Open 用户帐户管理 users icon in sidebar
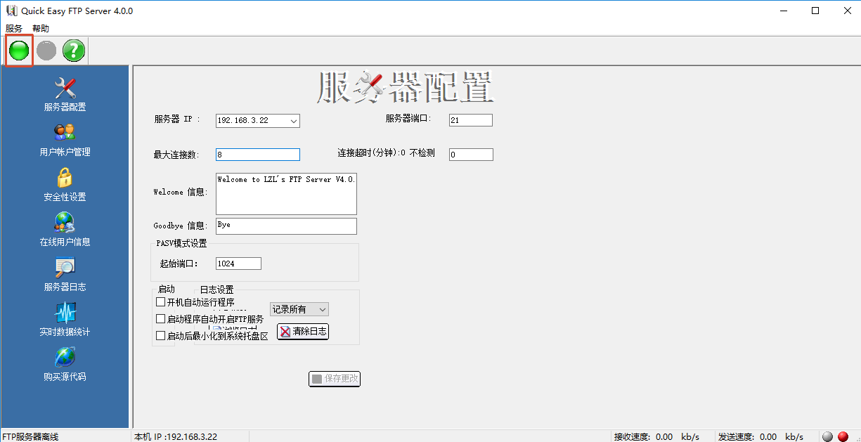The image size is (861, 442). (x=65, y=133)
